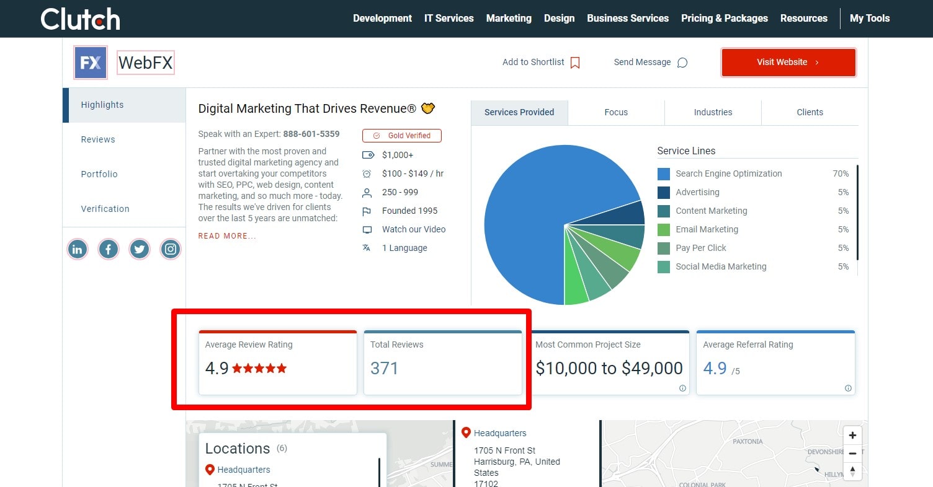Click the clock icon beside hourly rate

pos(367,174)
